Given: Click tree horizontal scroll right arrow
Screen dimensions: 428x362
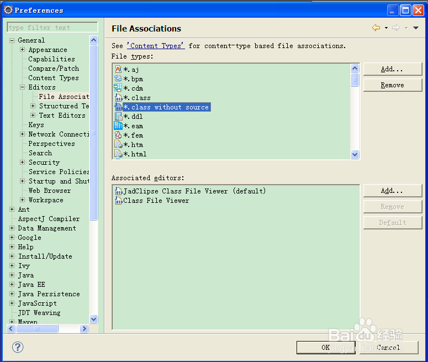Looking at the screenshot, I should tap(84, 328).
